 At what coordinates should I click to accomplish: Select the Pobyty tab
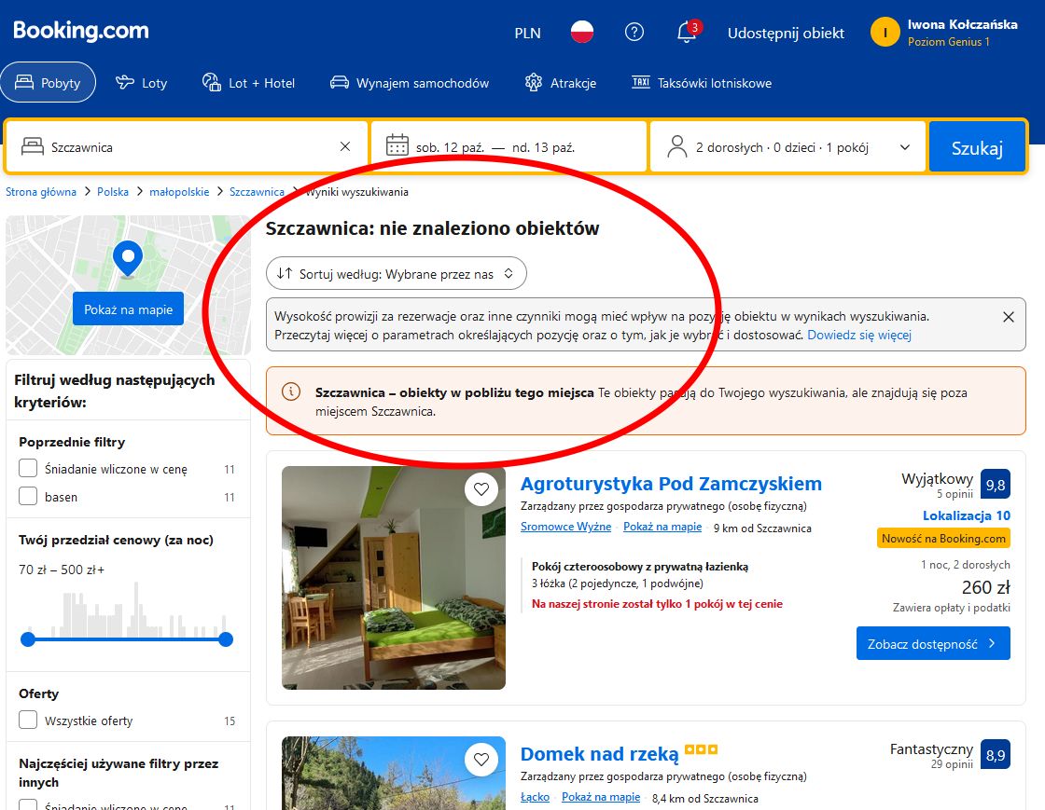pyautogui.click(x=48, y=83)
